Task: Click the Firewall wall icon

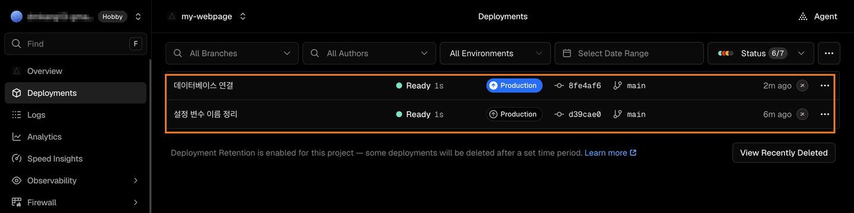Action: coord(17,202)
